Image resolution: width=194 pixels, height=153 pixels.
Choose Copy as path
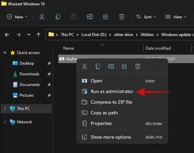pos(122,113)
